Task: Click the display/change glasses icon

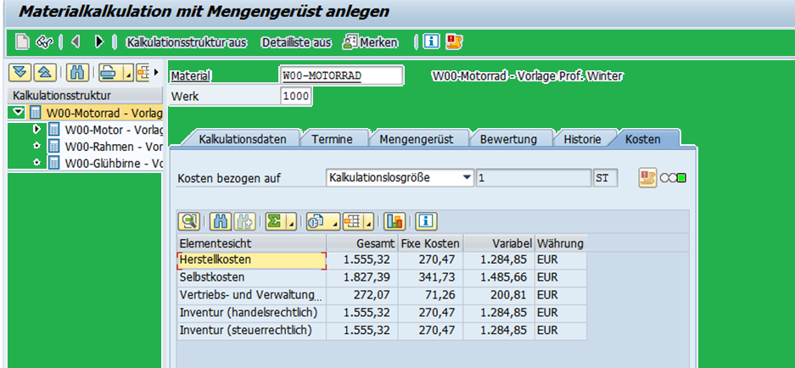Action: [x=45, y=42]
